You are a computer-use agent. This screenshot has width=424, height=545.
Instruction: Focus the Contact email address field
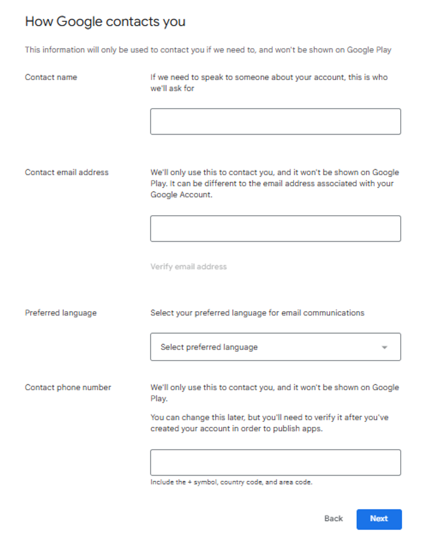[x=275, y=228]
